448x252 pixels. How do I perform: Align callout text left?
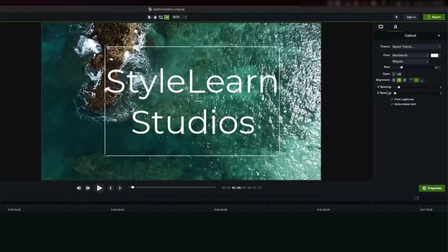point(394,80)
